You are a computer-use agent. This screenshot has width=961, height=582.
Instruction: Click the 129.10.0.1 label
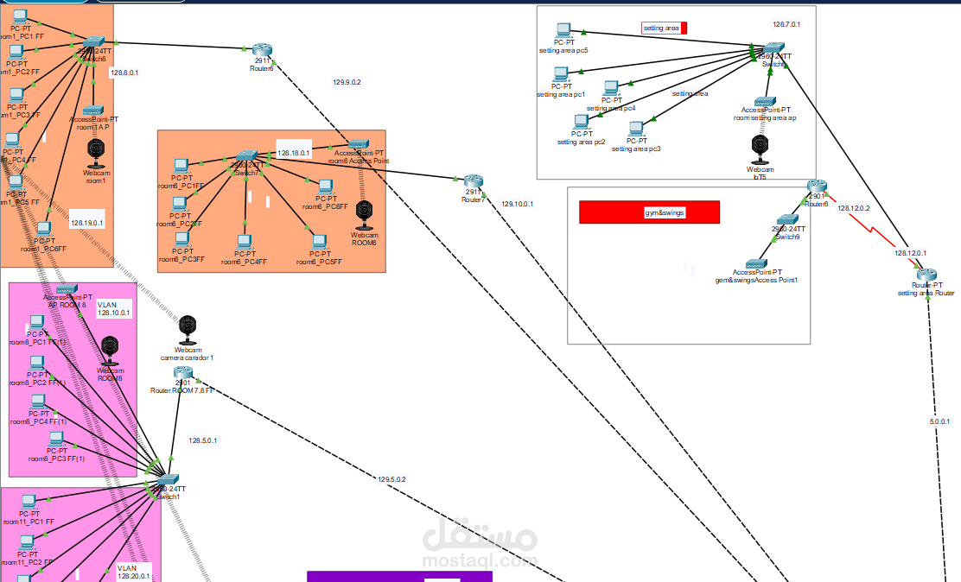[x=518, y=204]
